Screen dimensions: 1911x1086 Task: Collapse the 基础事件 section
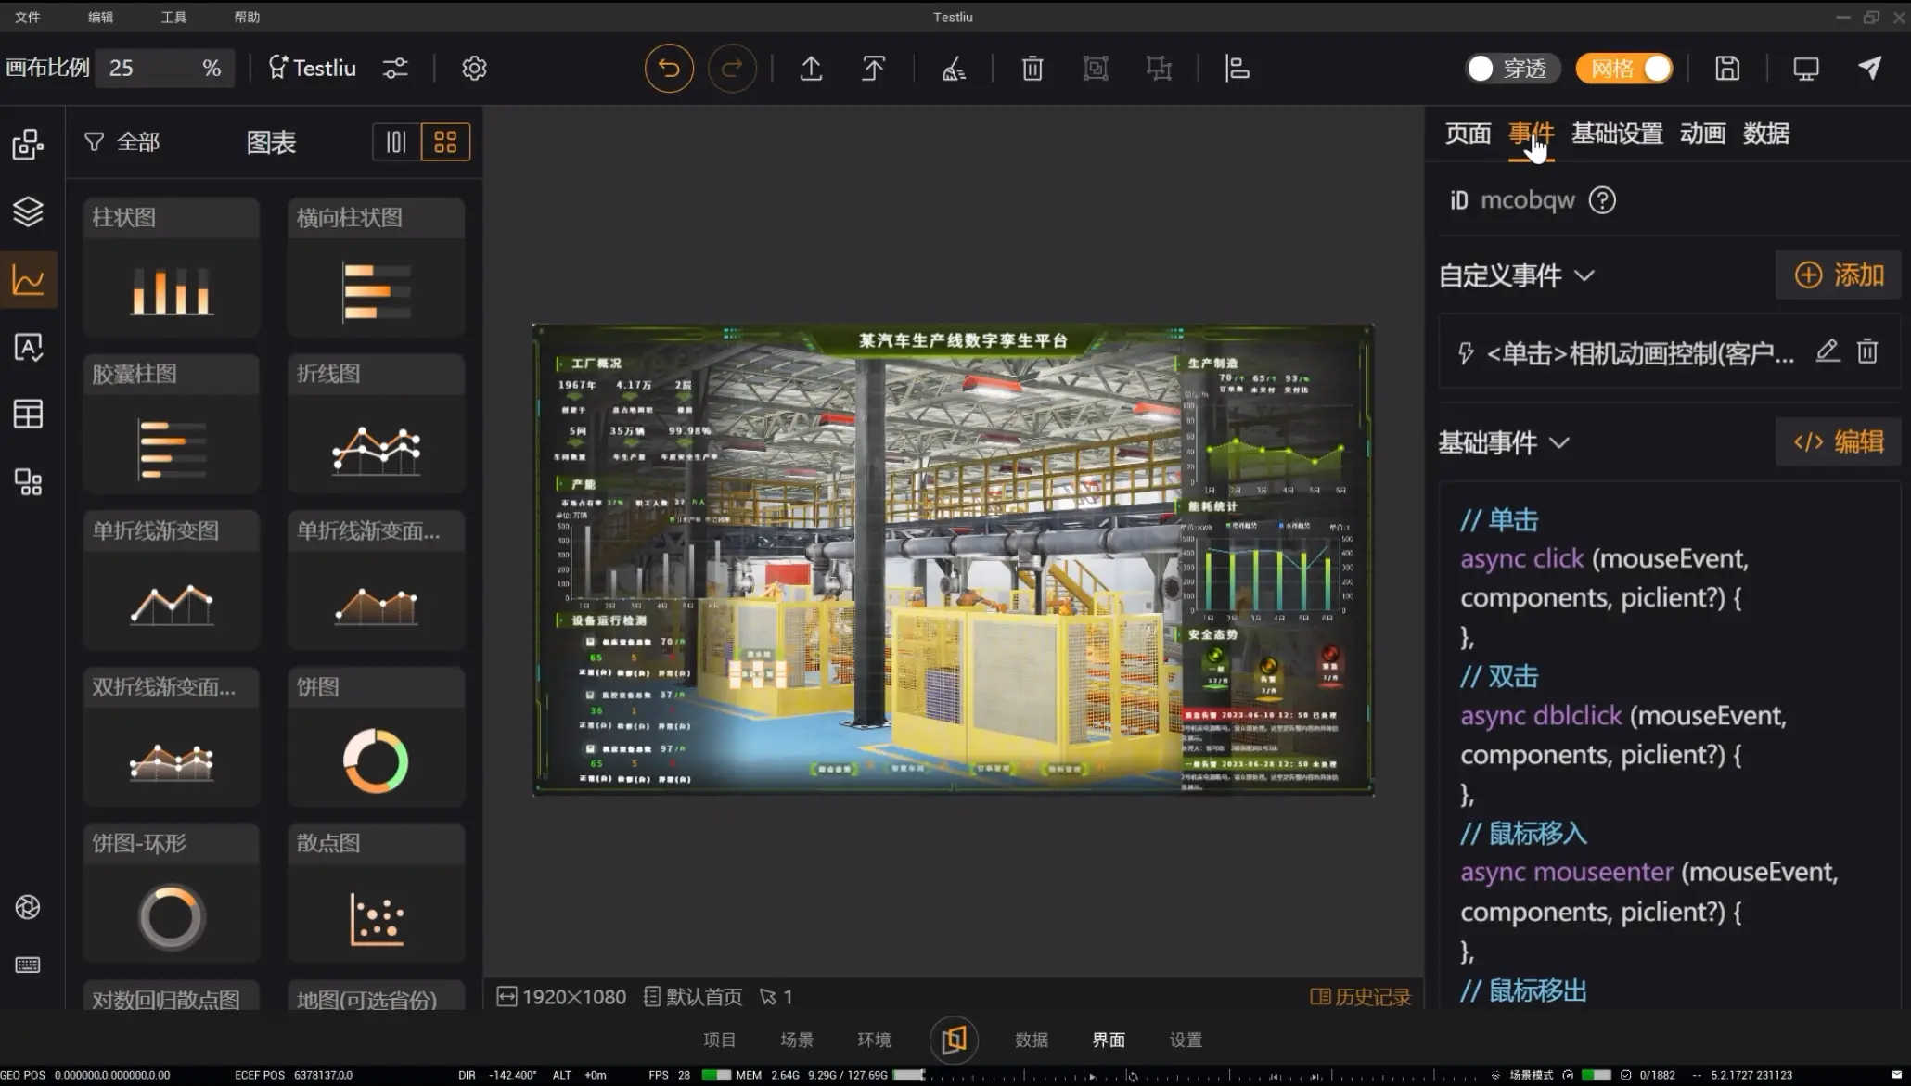coord(1559,442)
